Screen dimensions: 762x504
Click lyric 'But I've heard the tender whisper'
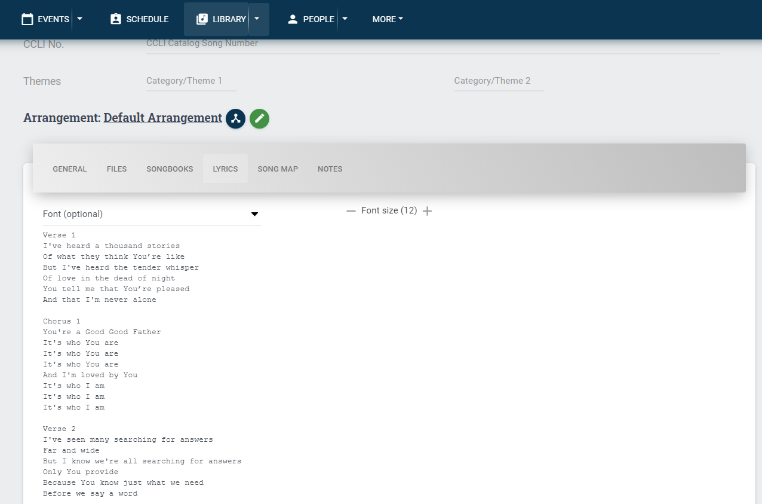121,268
